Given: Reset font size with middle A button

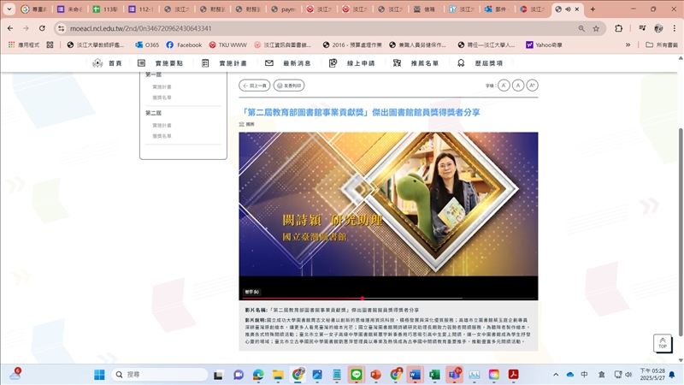Looking at the screenshot, I should (518, 86).
